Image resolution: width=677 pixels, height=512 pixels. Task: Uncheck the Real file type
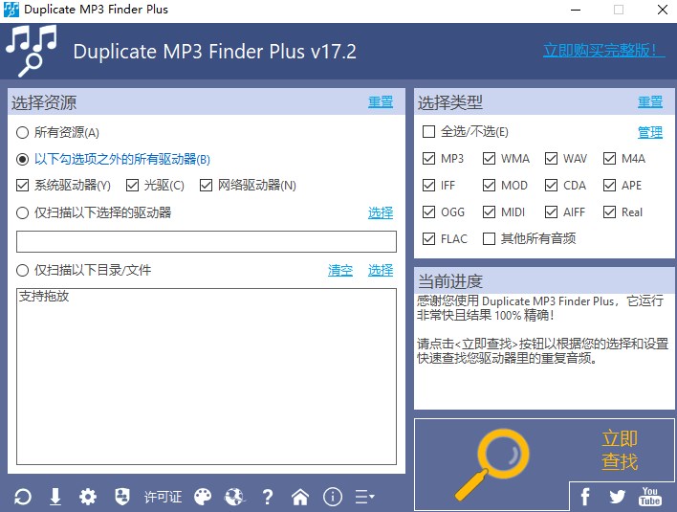(x=609, y=212)
